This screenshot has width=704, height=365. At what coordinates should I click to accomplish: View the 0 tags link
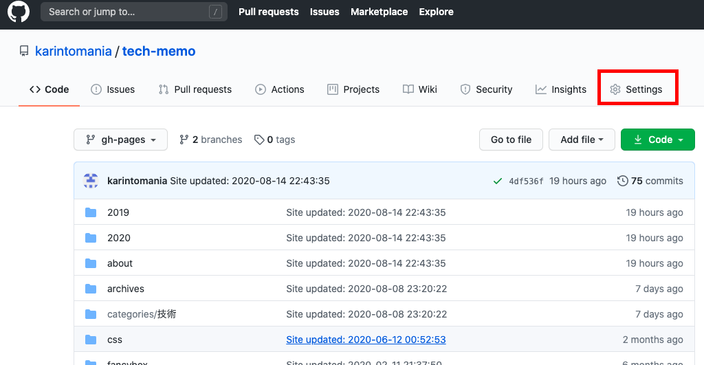tap(275, 140)
